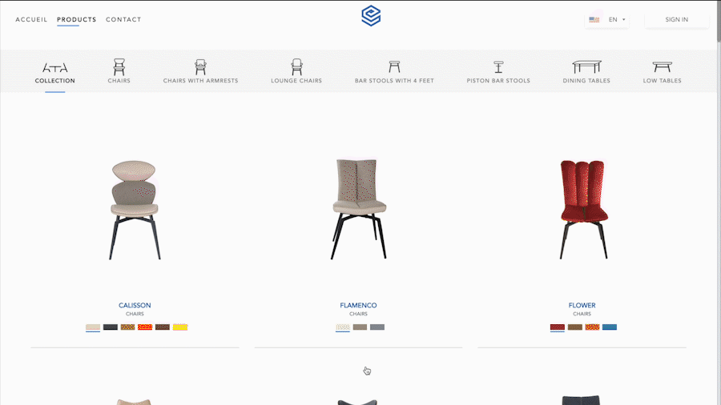Expand the EN language dropdown
The image size is (721, 405).
tap(607, 20)
